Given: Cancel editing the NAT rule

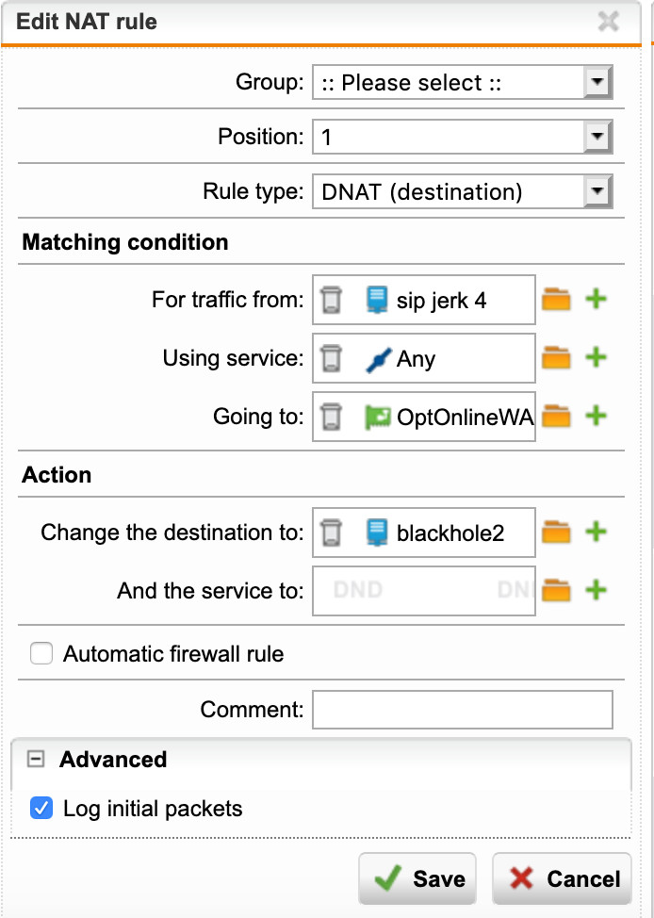Looking at the screenshot, I should [x=562, y=878].
